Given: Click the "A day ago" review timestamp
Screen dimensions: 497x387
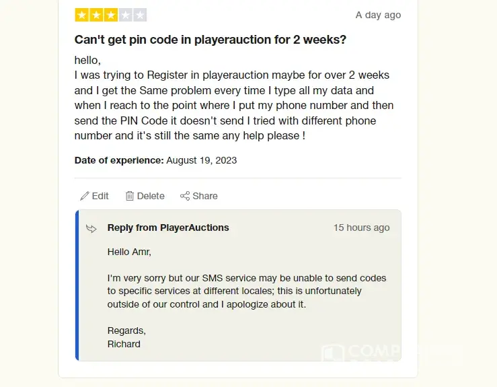Looking at the screenshot, I should pos(378,15).
